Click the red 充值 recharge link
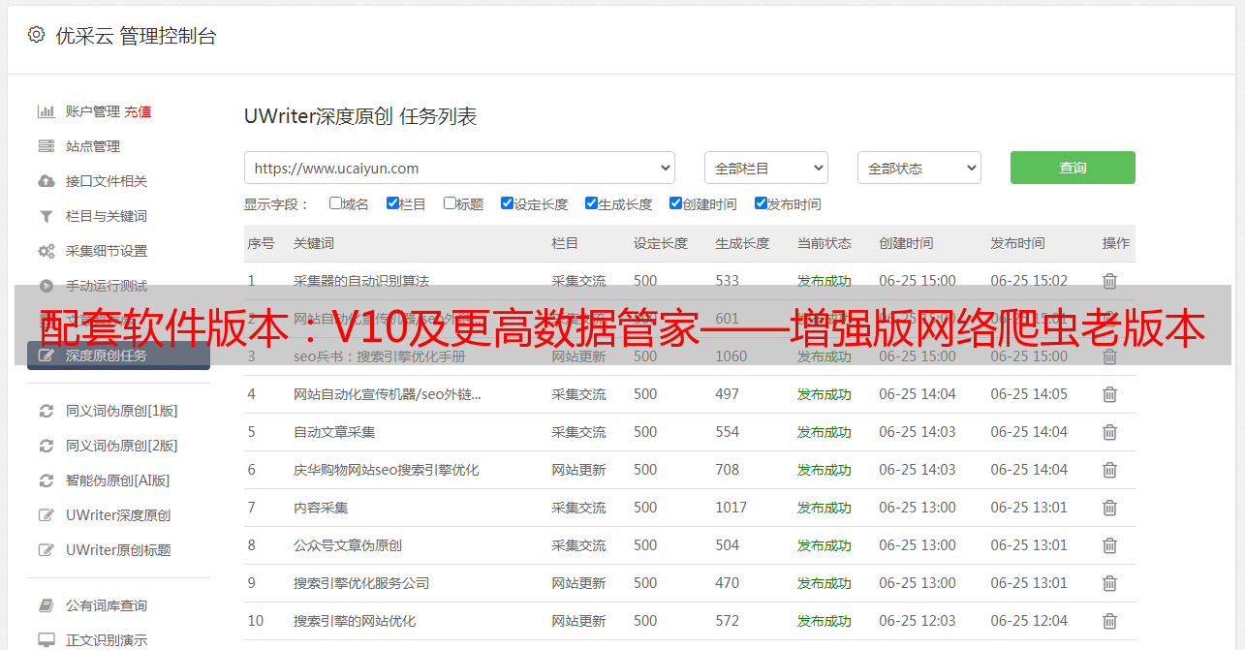This screenshot has width=1245, height=650. click(x=138, y=111)
